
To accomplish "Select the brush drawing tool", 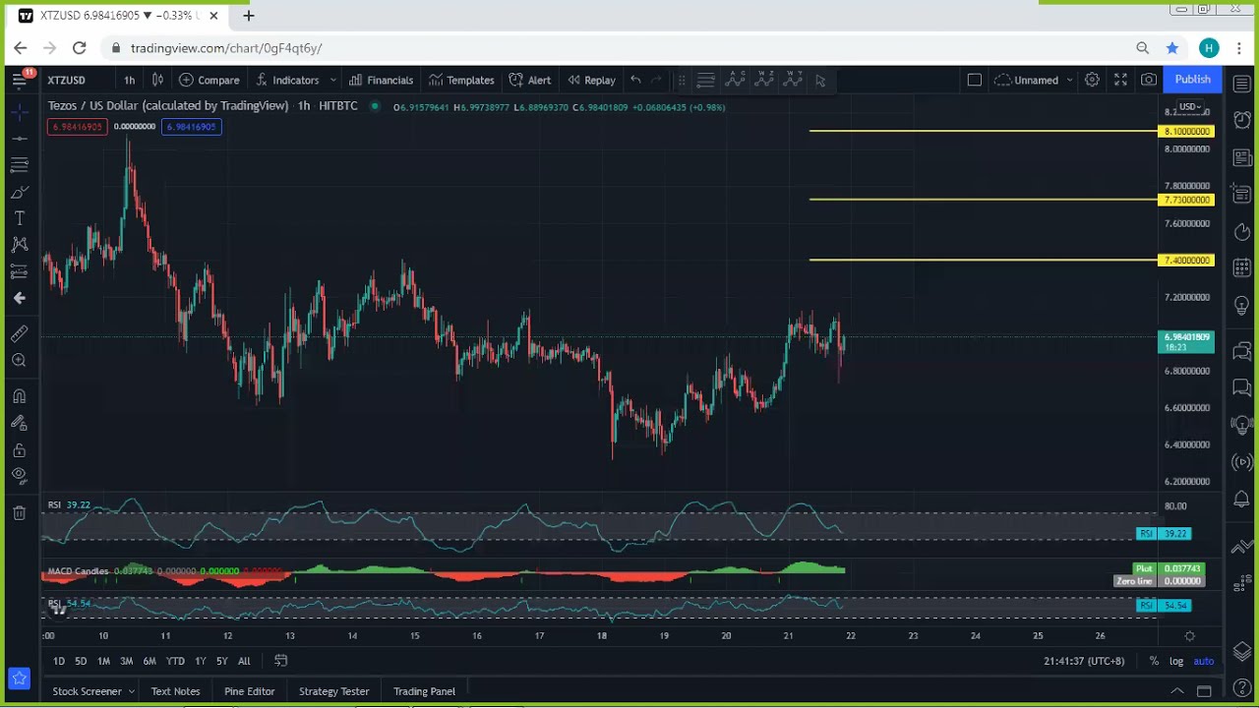I will point(20,192).
